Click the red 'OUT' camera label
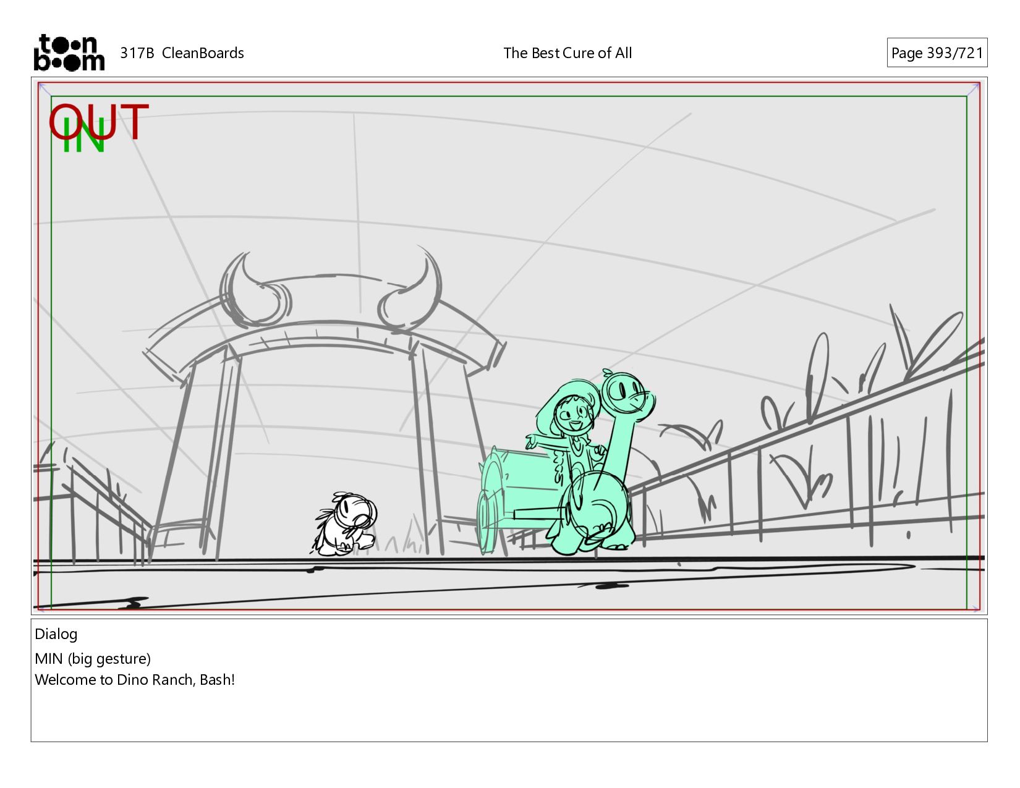 tap(99, 122)
